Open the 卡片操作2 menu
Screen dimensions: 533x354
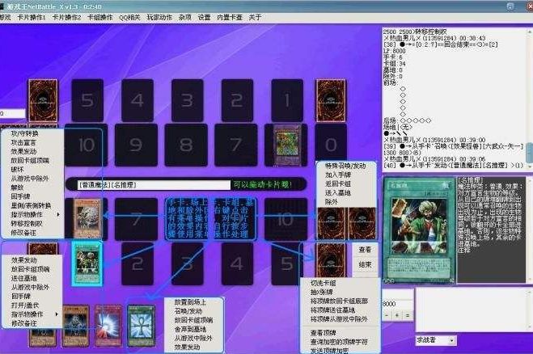tap(66, 17)
